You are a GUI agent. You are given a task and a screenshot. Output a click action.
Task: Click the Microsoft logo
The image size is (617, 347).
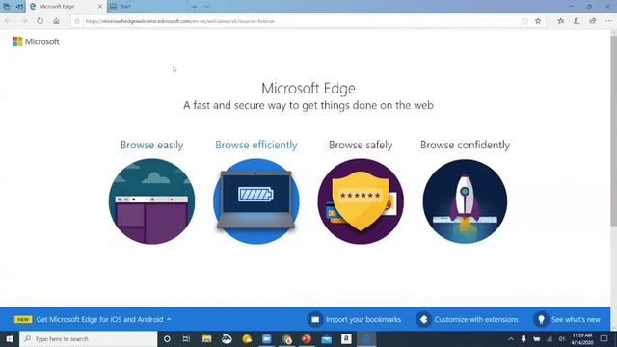coord(36,41)
